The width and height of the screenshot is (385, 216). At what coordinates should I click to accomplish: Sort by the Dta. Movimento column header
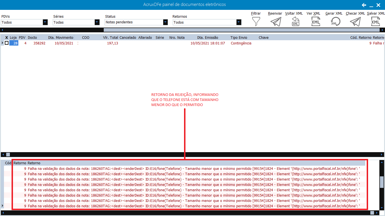tap(61, 37)
